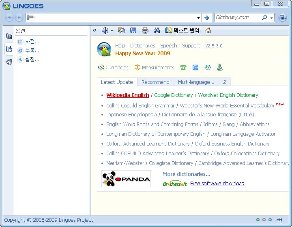Open WordNet English Dictionary link
The height and width of the screenshot is (227, 292).
[x=228, y=95]
